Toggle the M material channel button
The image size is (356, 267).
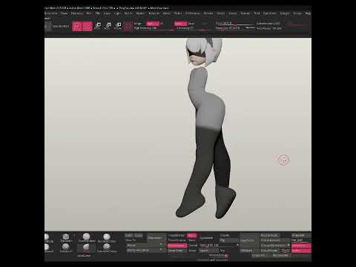[162, 24]
